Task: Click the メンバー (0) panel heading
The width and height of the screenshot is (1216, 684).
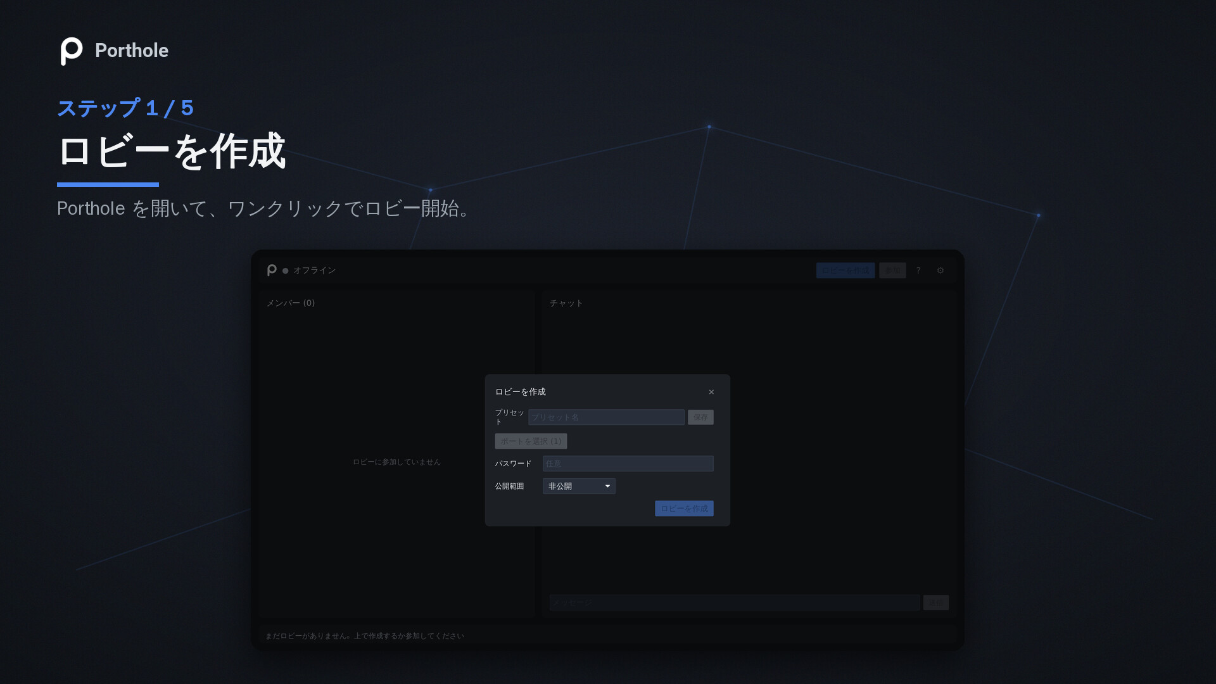Action: tap(291, 303)
